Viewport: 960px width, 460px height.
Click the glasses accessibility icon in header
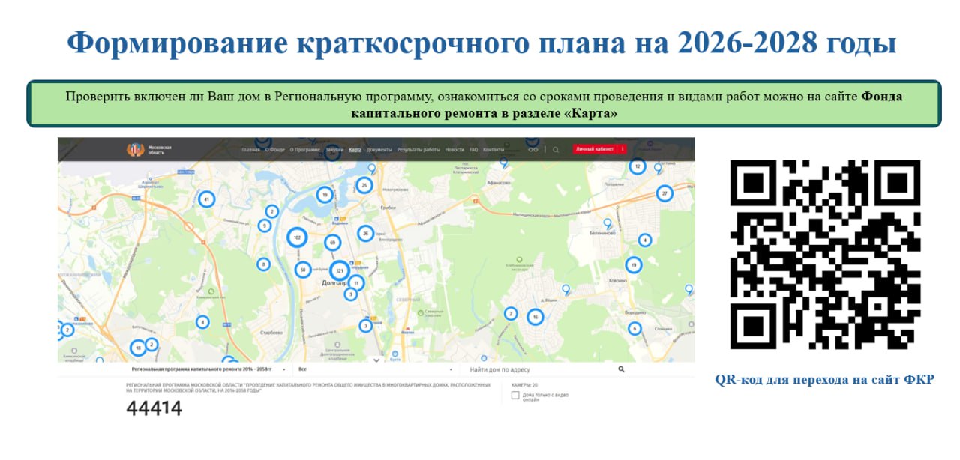click(533, 150)
